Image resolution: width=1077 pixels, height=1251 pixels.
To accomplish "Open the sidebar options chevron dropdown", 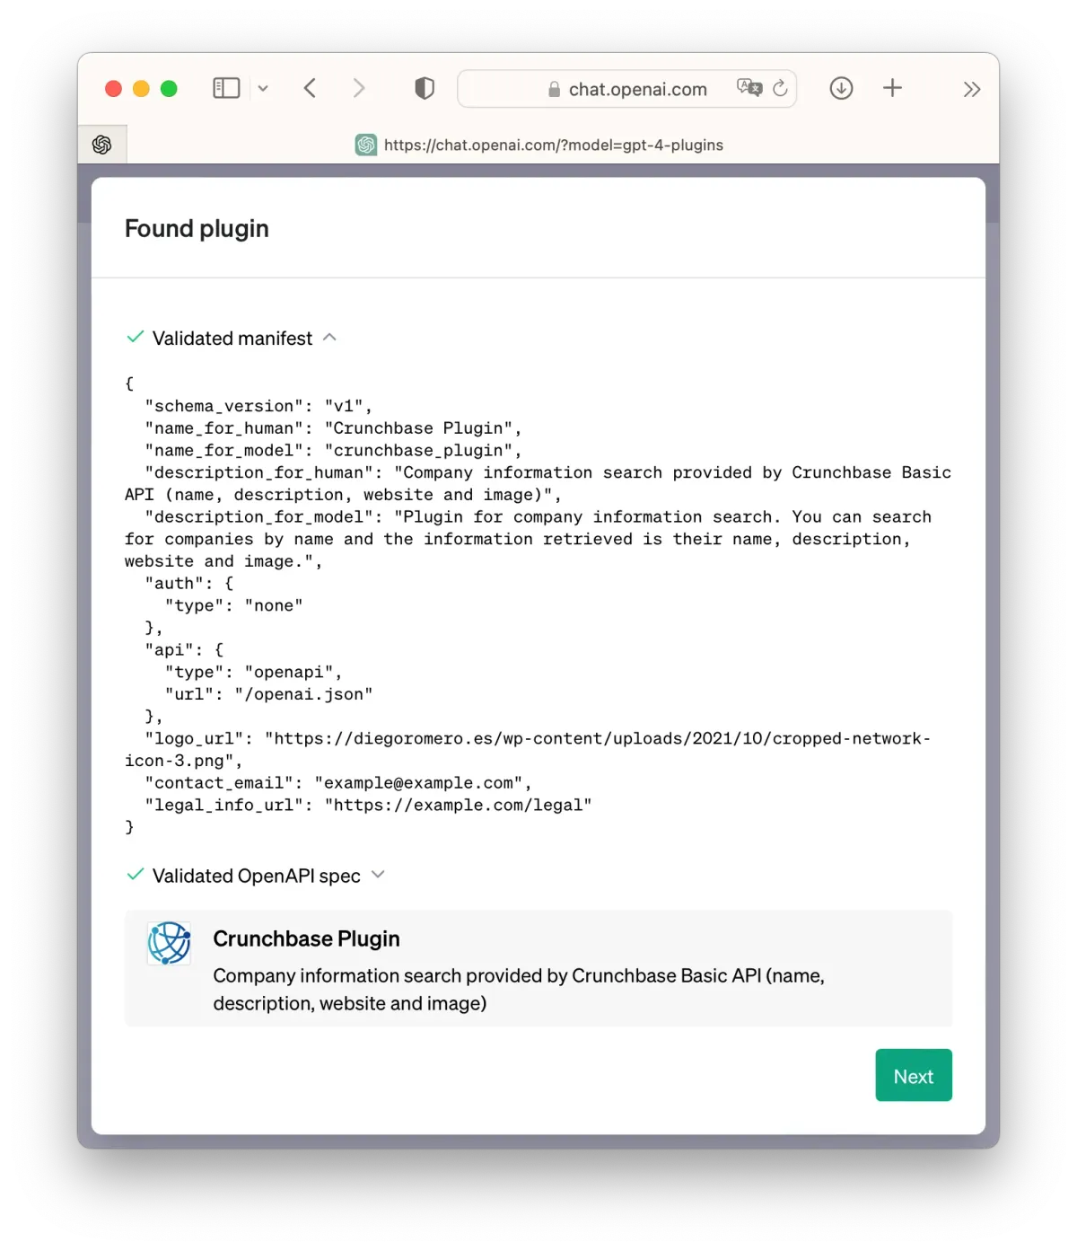I will [263, 88].
